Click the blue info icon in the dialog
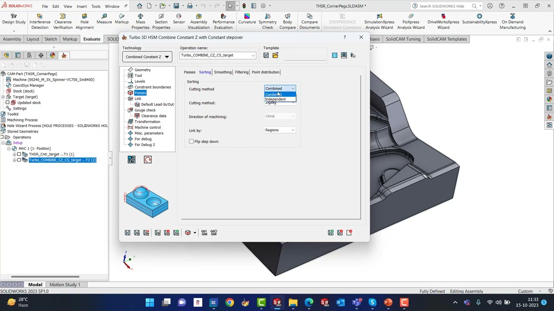This screenshot has width=554, height=311. point(335,55)
